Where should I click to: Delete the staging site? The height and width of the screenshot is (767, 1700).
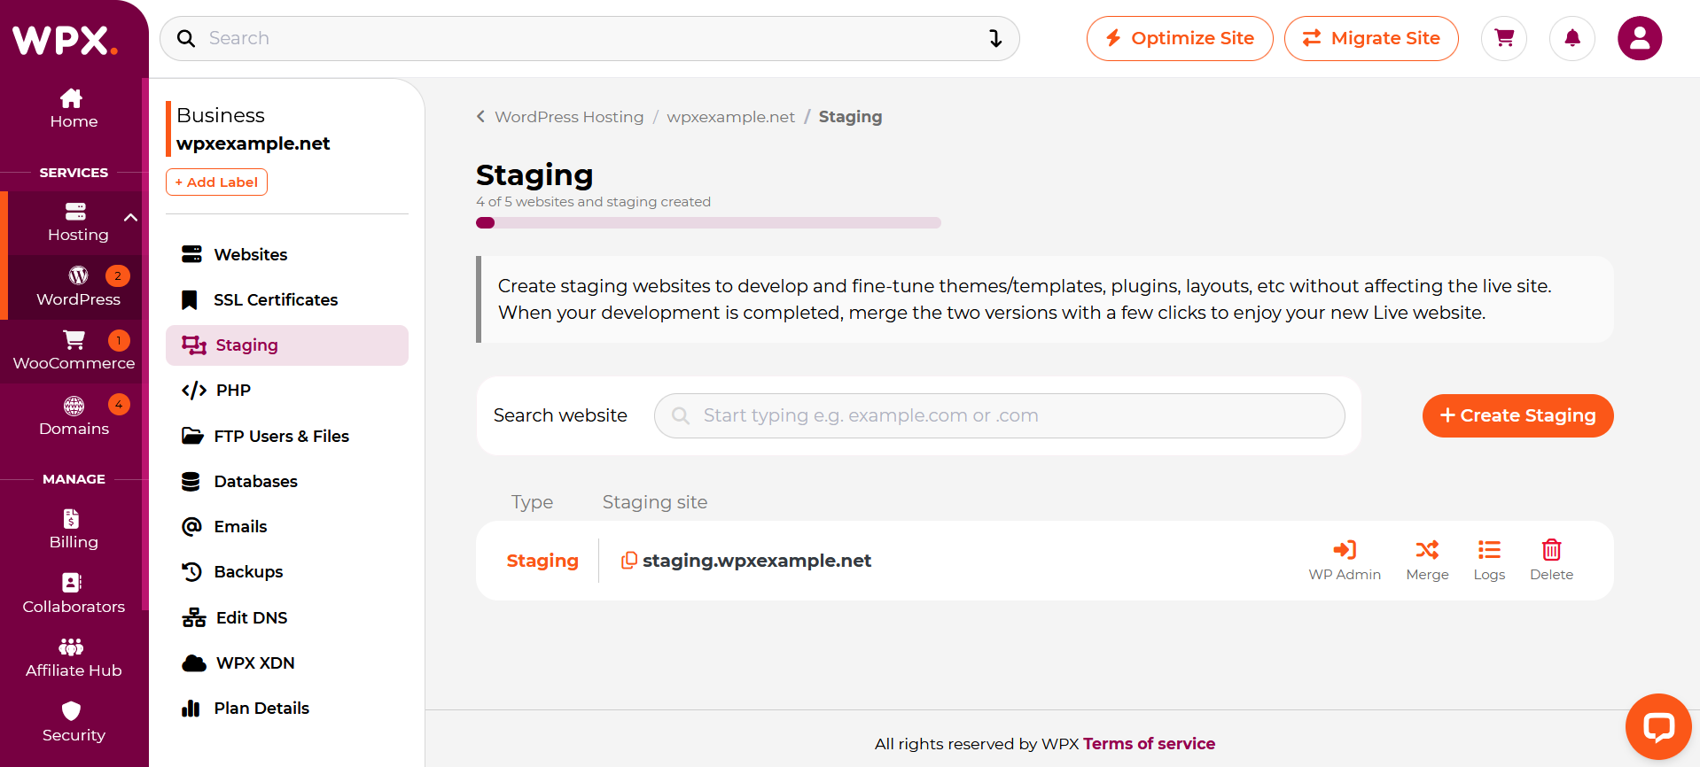pos(1551,561)
